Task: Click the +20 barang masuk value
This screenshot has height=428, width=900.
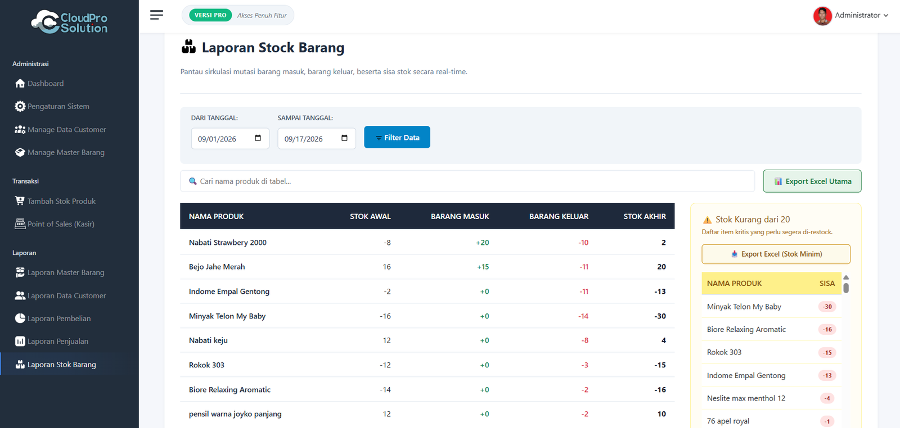Action: [483, 243]
